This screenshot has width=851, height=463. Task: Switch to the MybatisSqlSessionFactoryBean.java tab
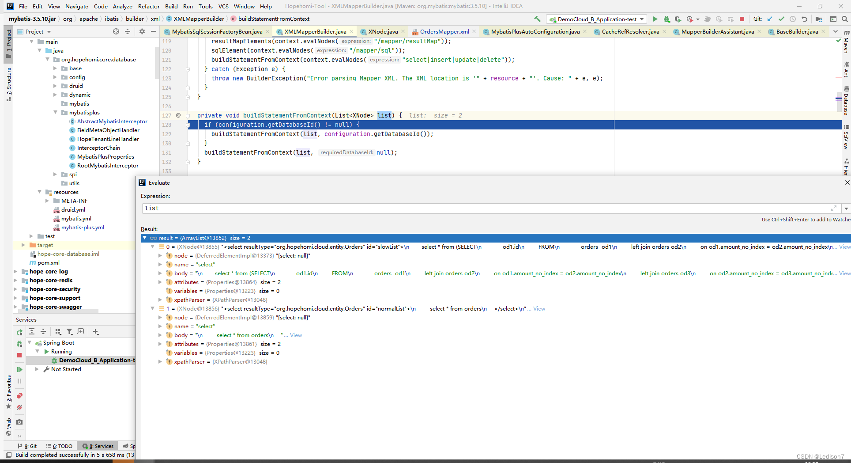click(x=217, y=31)
